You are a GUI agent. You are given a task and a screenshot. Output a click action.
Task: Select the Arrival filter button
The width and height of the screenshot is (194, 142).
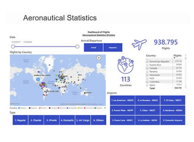93,47
